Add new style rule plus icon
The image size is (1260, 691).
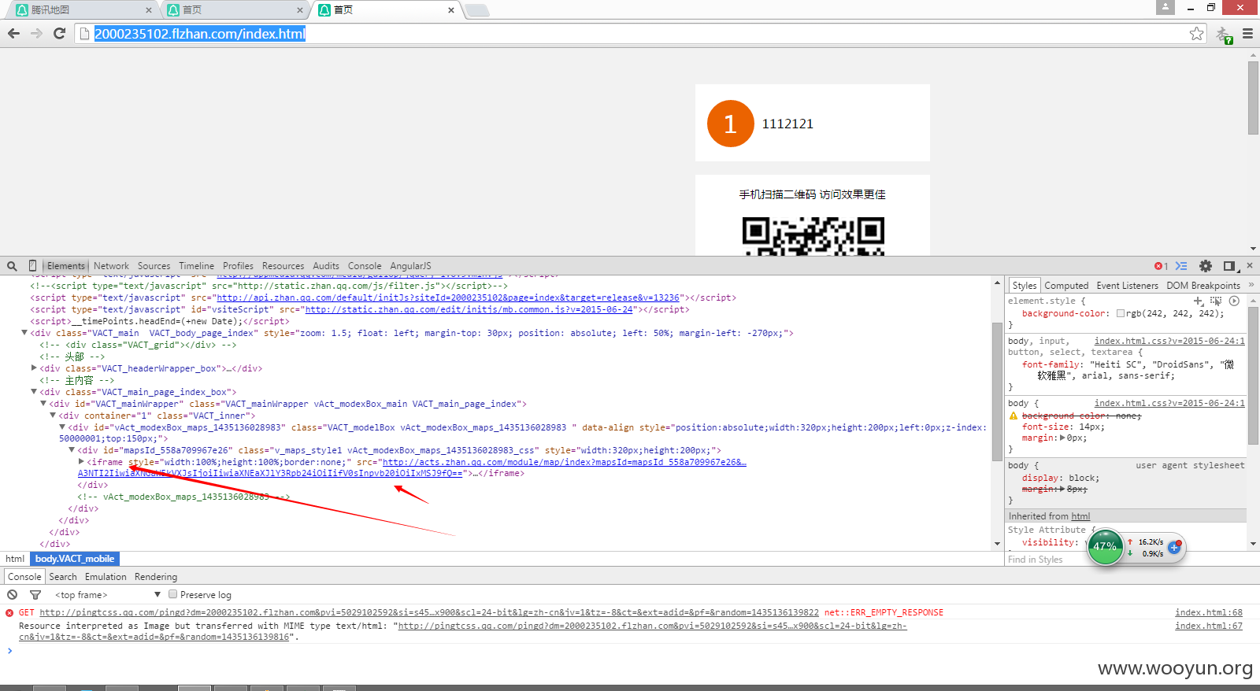point(1199,301)
